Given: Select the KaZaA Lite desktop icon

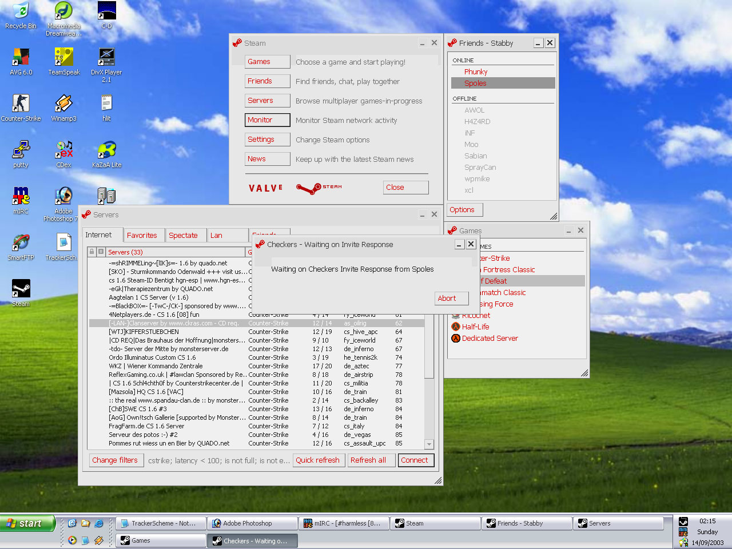Looking at the screenshot, I should pos(106,154).
